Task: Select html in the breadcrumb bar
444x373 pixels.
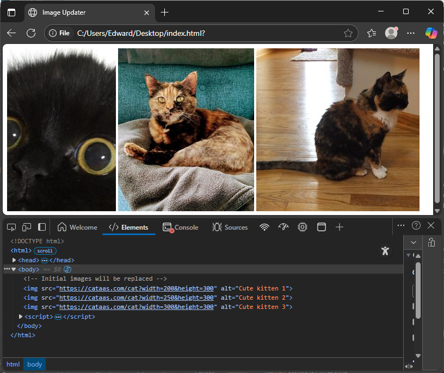Action: click(13, 364)
